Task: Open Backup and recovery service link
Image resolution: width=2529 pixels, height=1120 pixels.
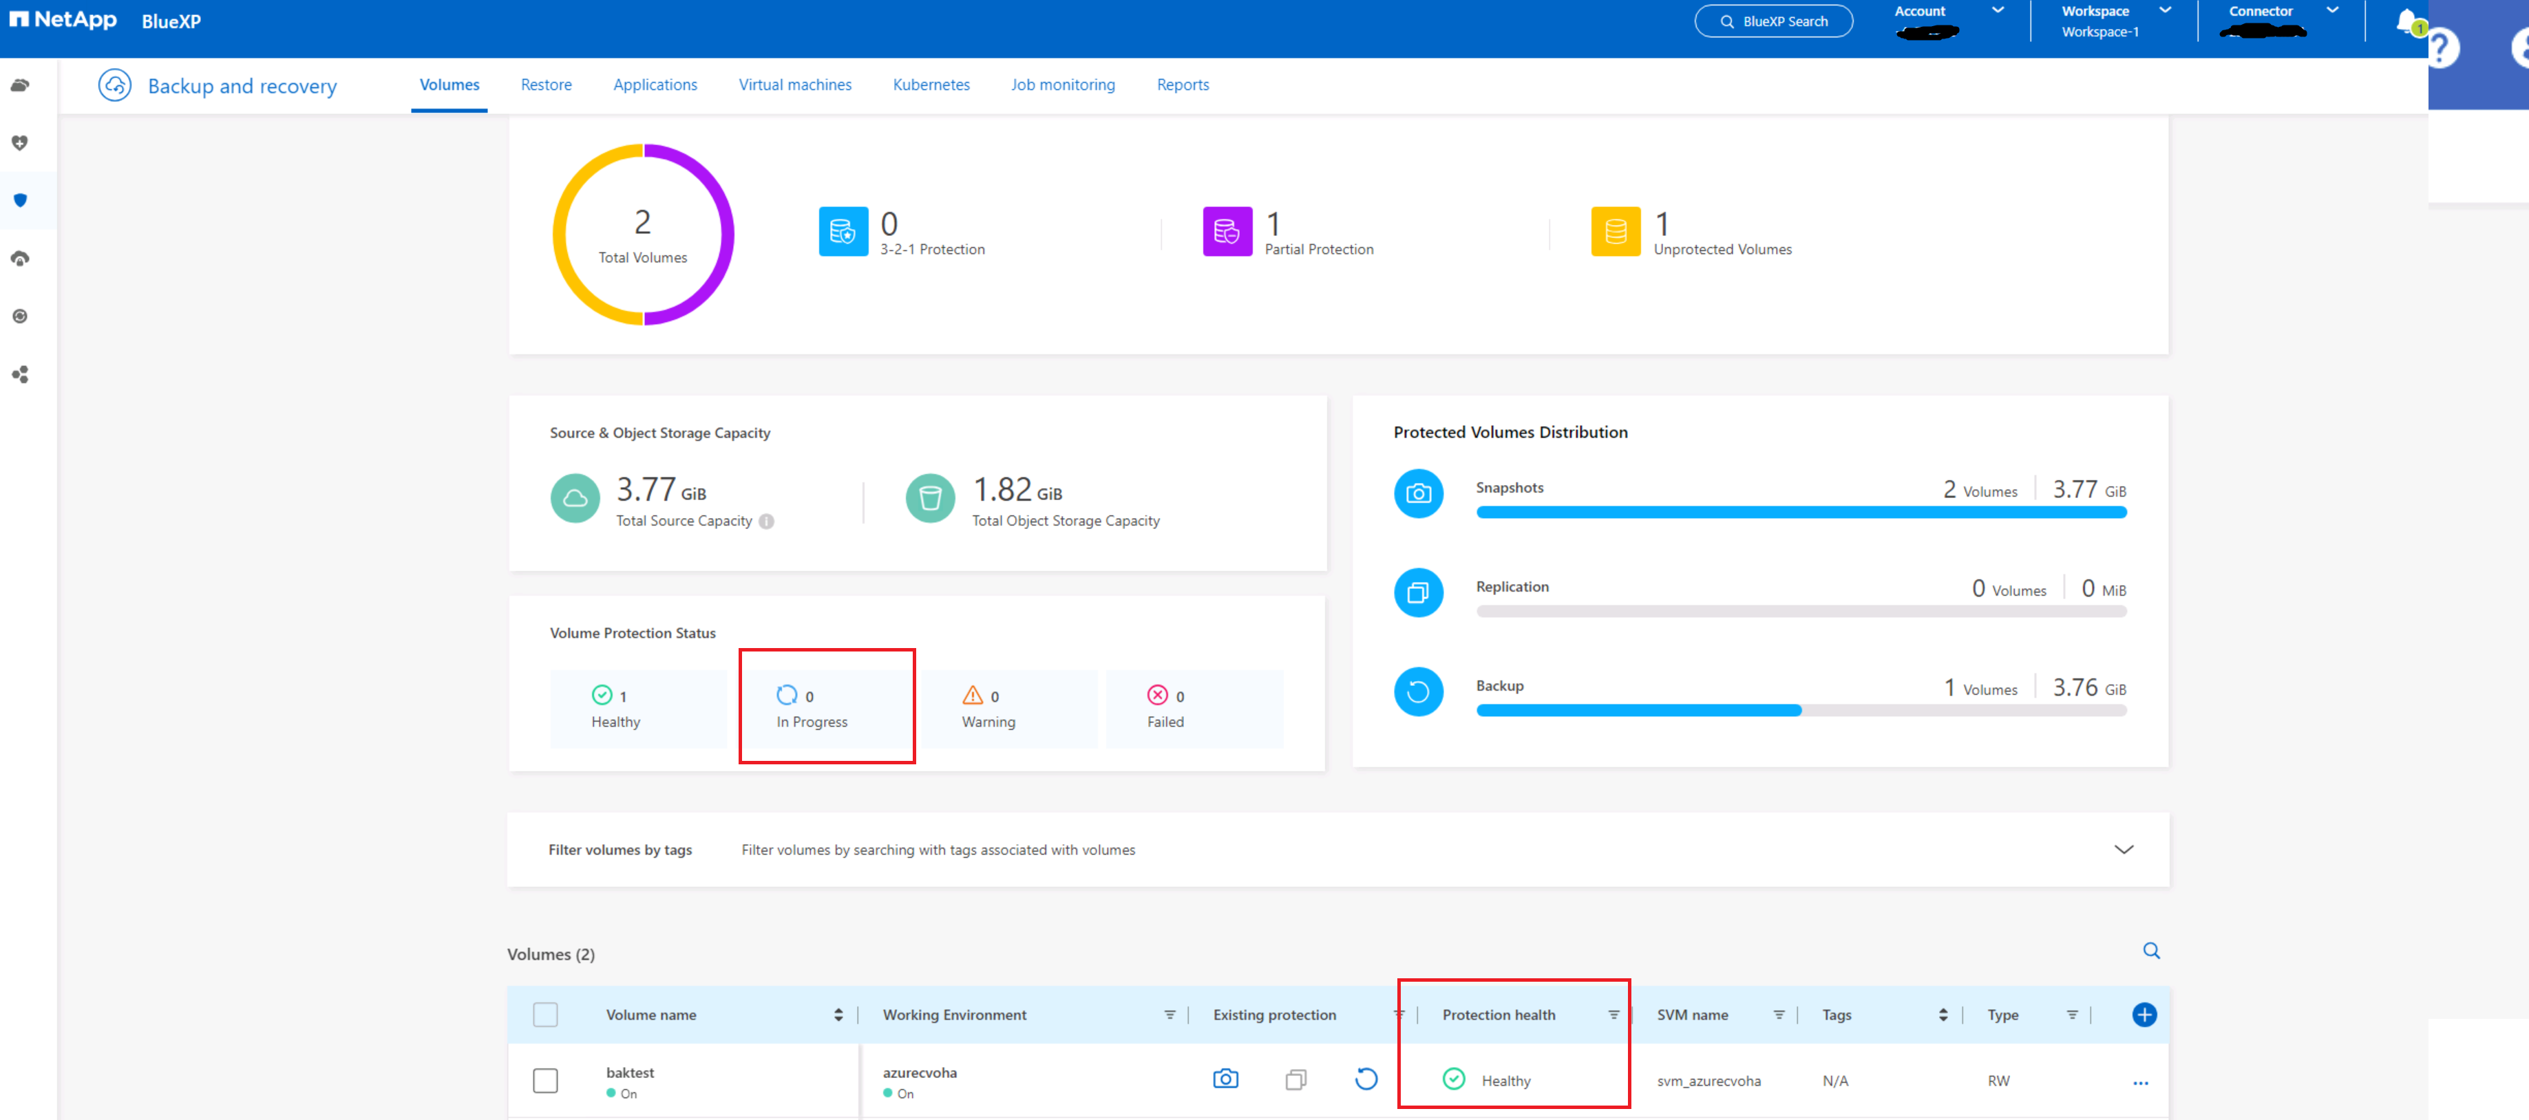Action: pos(242,85)
